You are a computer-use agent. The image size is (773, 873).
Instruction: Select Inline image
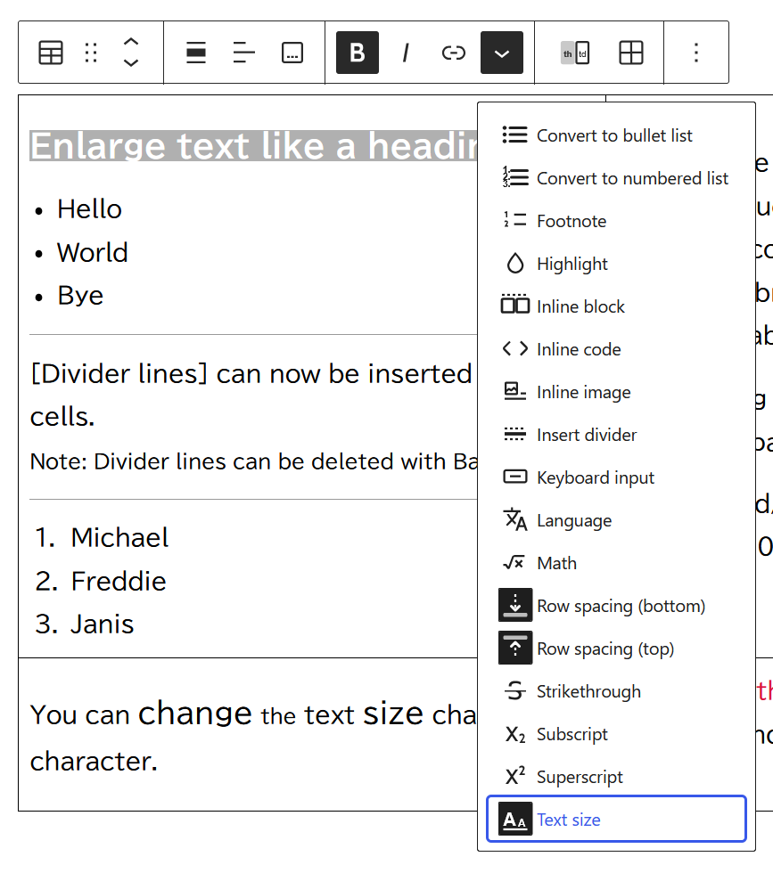(616, 392)
